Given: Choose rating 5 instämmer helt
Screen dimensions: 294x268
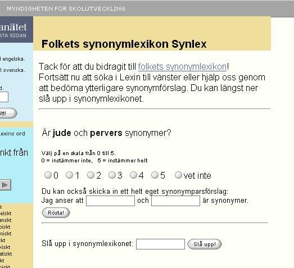Looking at the screenshot, I should click(155, 175).
